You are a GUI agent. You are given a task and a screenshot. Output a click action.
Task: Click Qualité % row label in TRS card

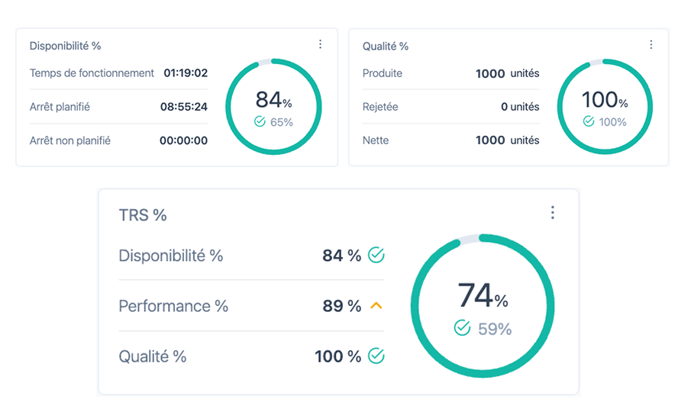[x=153, y=356]
